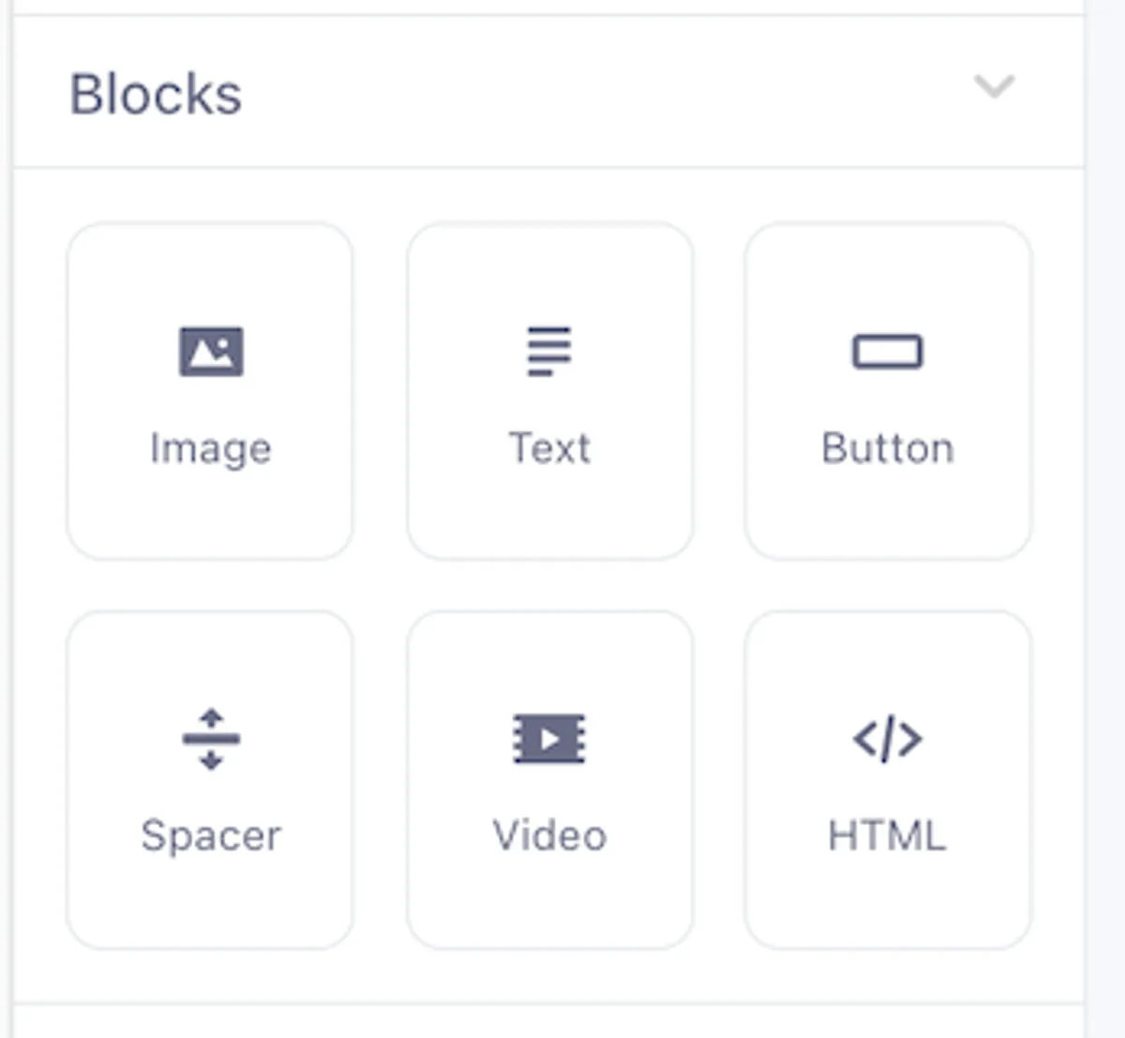The width and height of the screenshot is (1125, 1038).
Task: Select the Text block card
Action: click(x=550, y=391)
